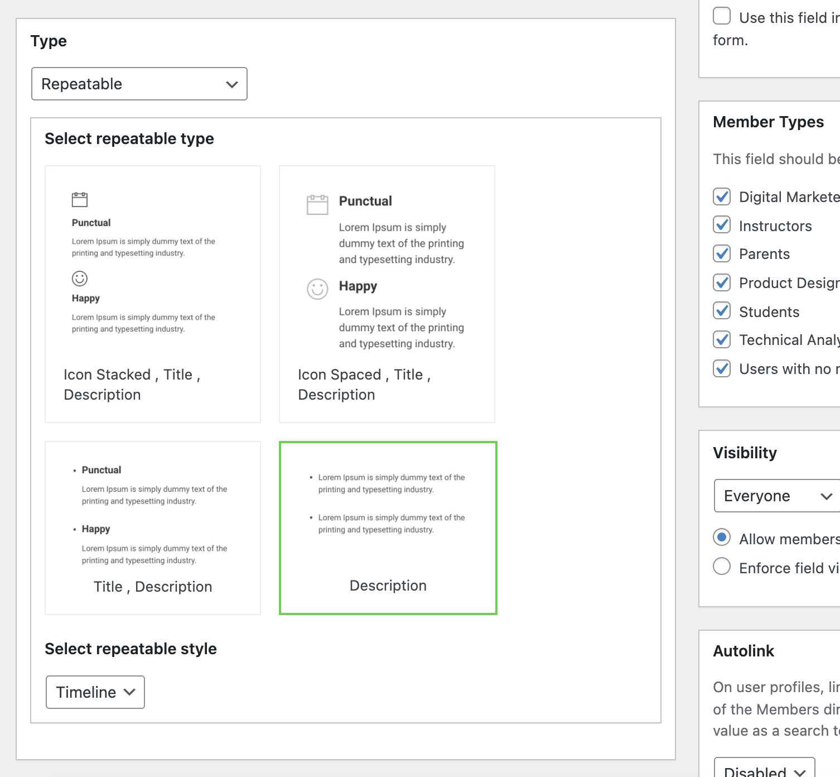Uncheck the Parents member type checkbox
The image size is (840, 777).
click(722, 253)
